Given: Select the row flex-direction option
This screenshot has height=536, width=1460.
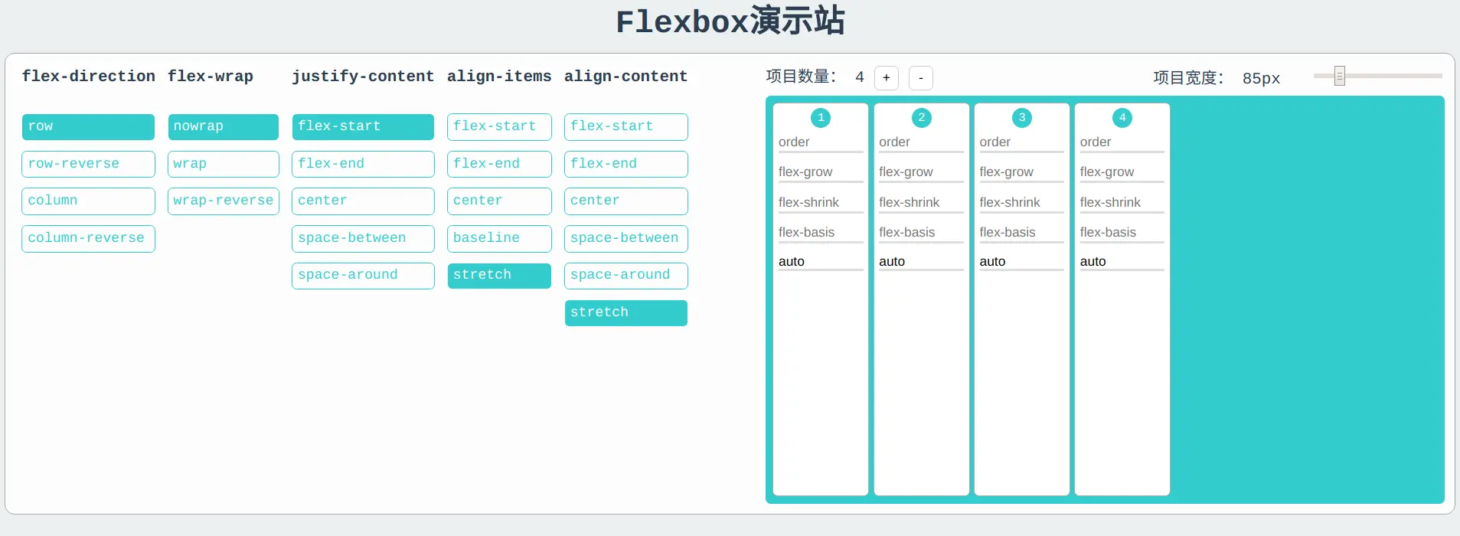Looking at the screenshot, I should (x=88, y=127).
